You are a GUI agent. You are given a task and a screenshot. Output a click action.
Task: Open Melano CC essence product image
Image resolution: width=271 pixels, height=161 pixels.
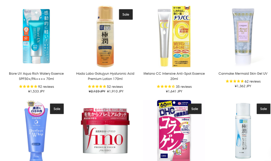pos(174,36)
